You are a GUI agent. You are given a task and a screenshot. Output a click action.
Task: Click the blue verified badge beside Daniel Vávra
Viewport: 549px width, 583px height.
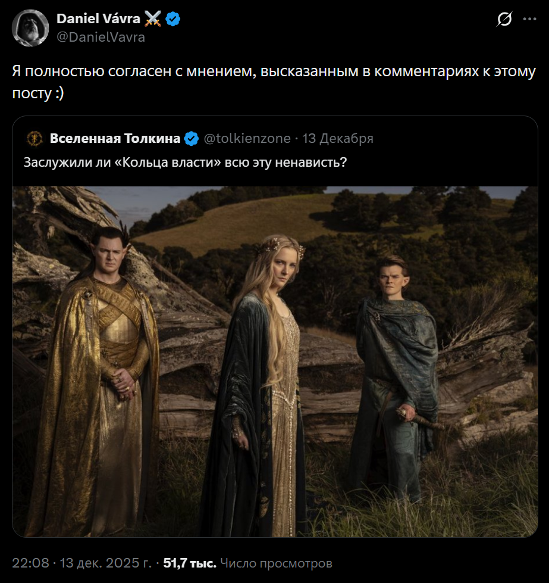173,19
